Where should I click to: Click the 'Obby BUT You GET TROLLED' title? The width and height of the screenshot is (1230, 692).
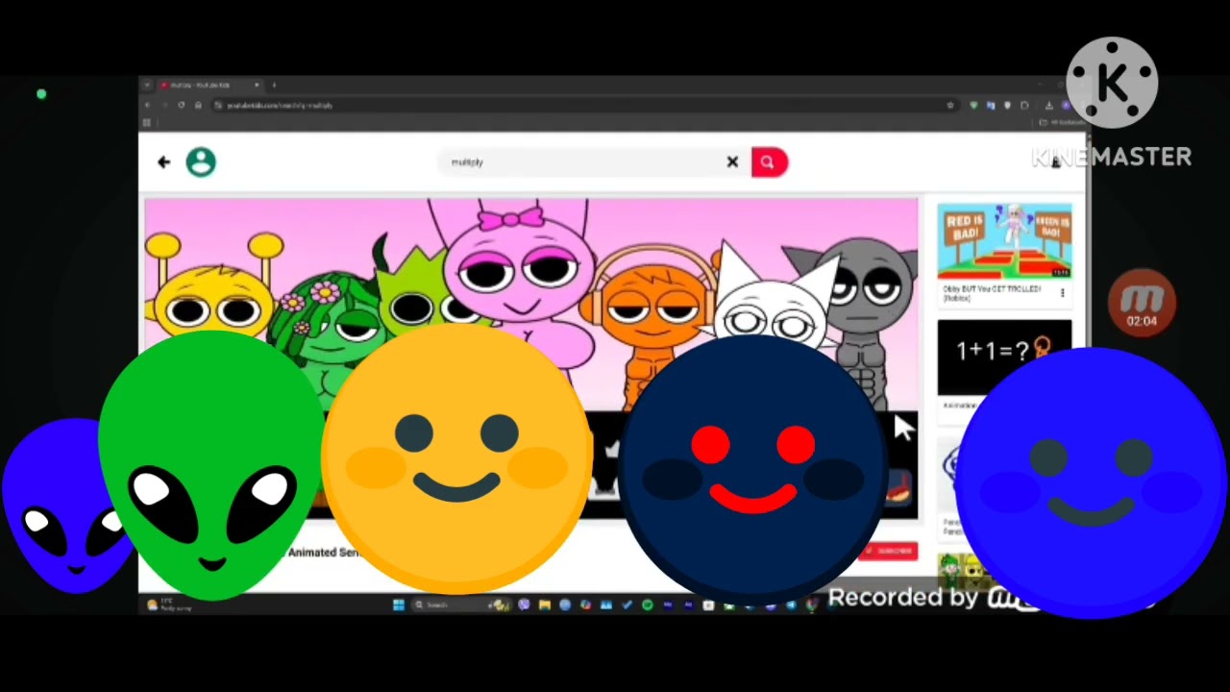click(x=993, y=293)
